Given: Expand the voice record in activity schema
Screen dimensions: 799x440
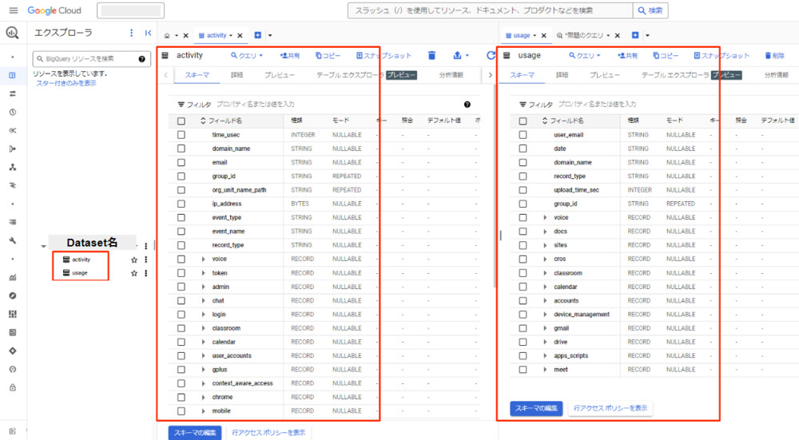Looking at the screenshot, I should [x=203, y=259].
